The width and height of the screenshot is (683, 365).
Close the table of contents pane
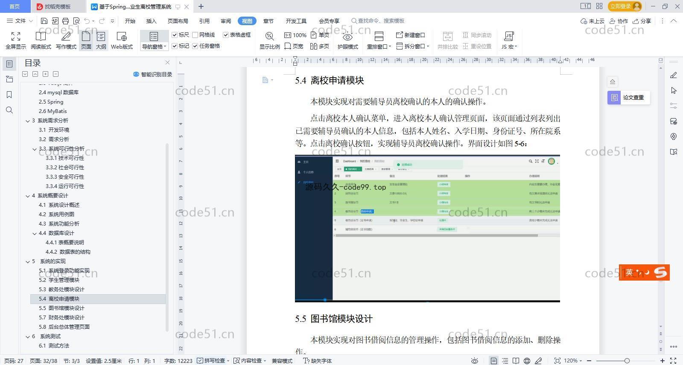167,63
